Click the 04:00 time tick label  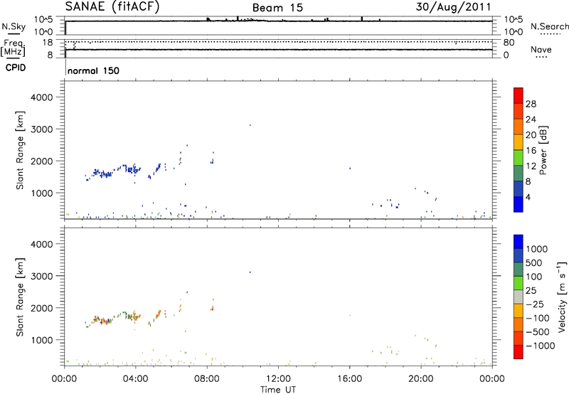(x=136, y=379)
